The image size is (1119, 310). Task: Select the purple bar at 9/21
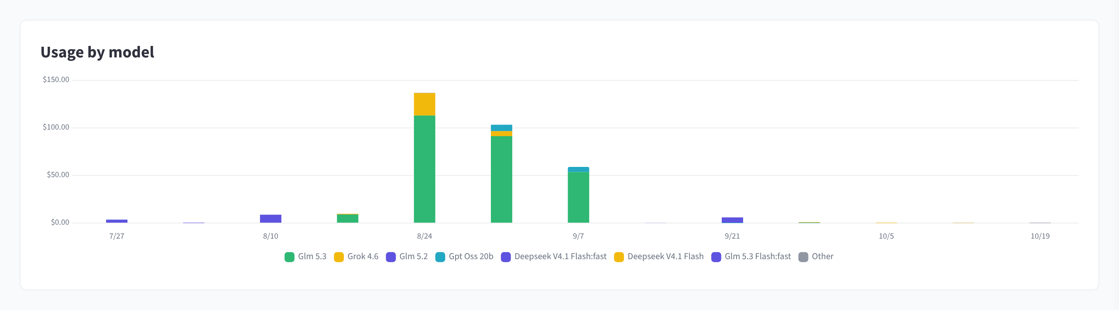click(x=732, y=220)
